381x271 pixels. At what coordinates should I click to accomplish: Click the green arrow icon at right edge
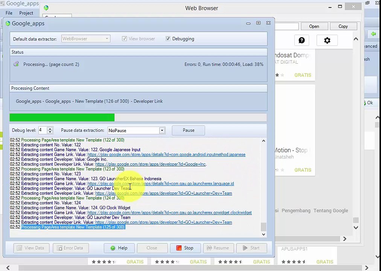[x=373, y=34]
